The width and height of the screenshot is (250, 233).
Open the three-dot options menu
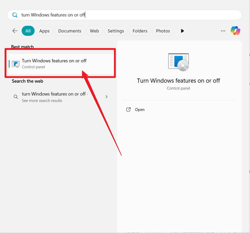click(223, 31)
